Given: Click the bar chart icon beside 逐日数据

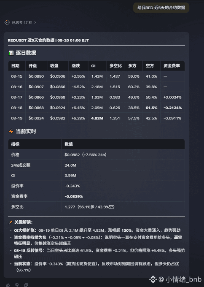Looking at the screenshot, I should click(x=11, y=53).
